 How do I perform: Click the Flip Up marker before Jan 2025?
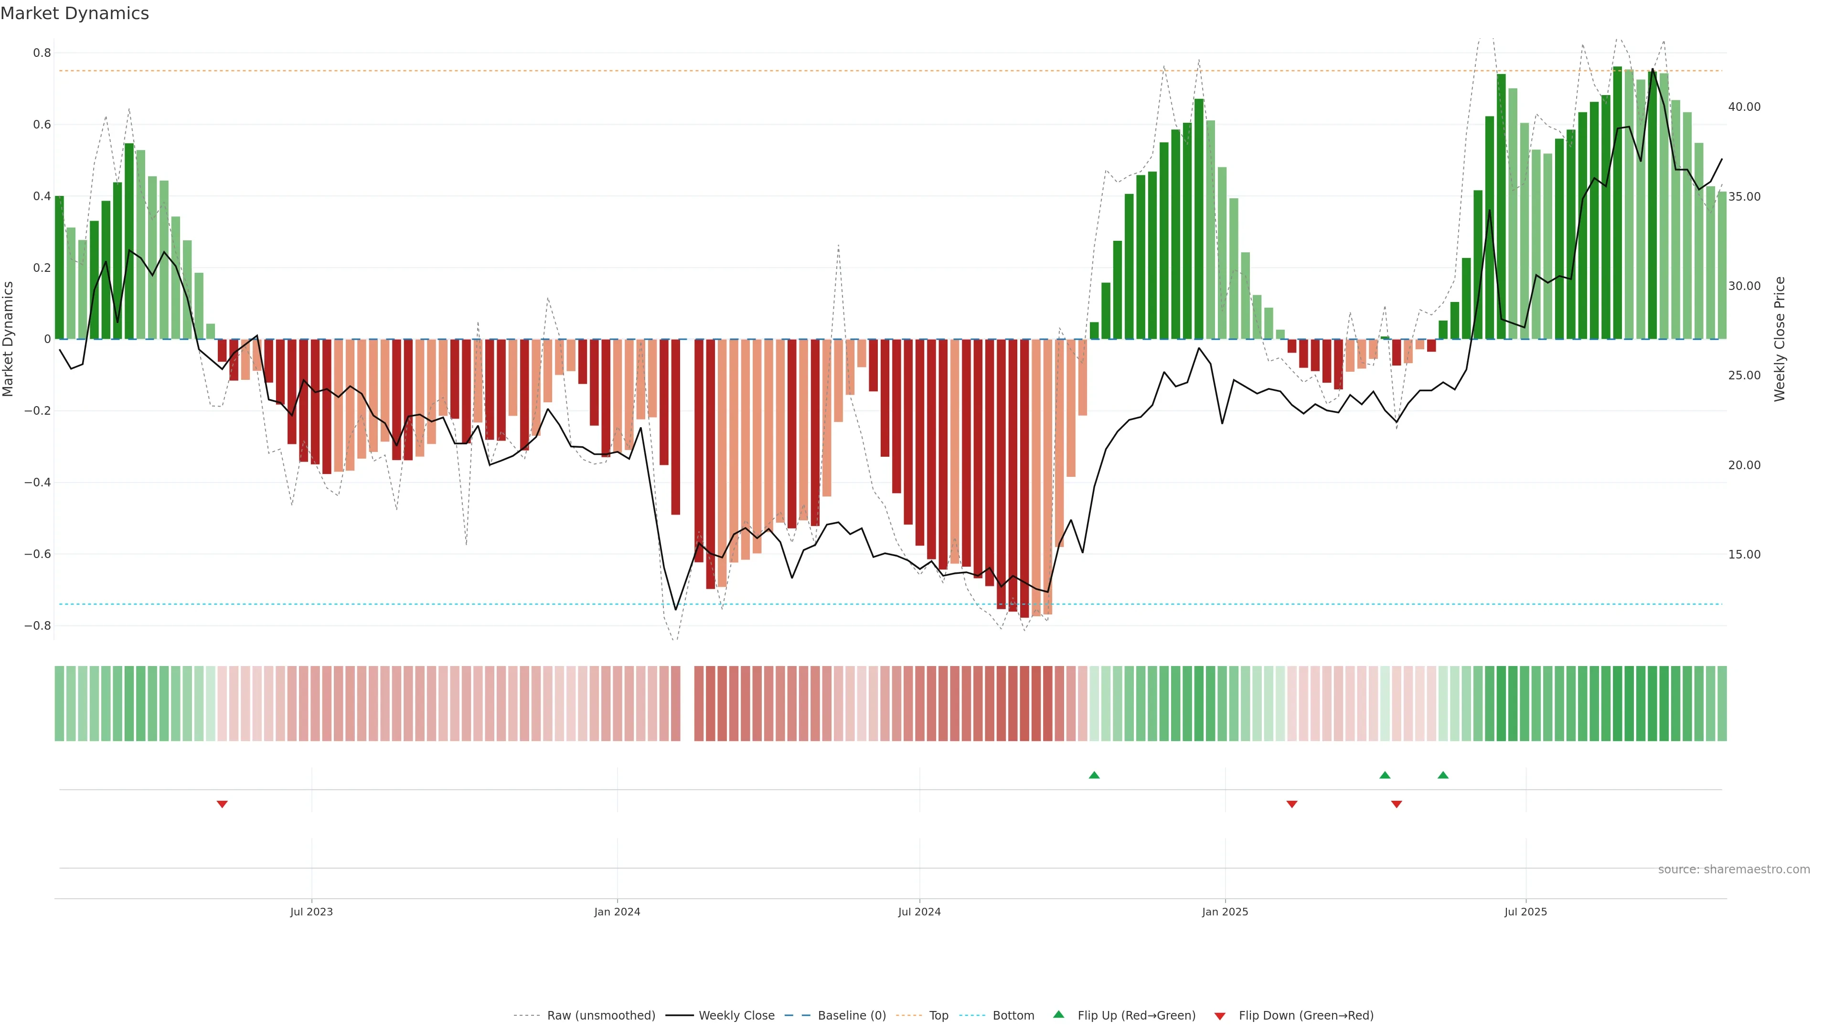point(1094,775)
